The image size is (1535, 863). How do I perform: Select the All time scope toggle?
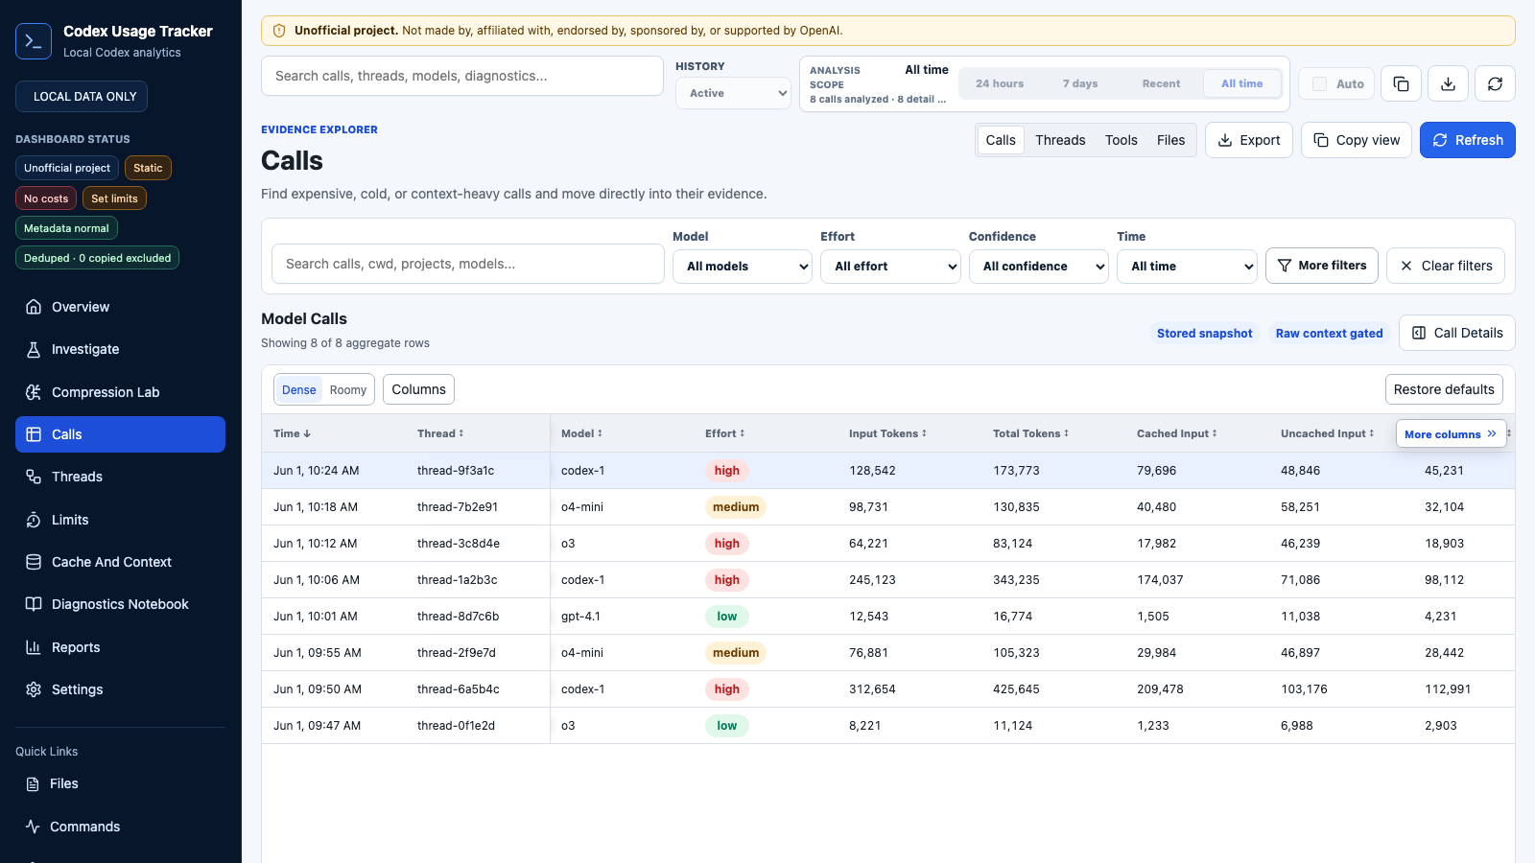coord(1242,83)
